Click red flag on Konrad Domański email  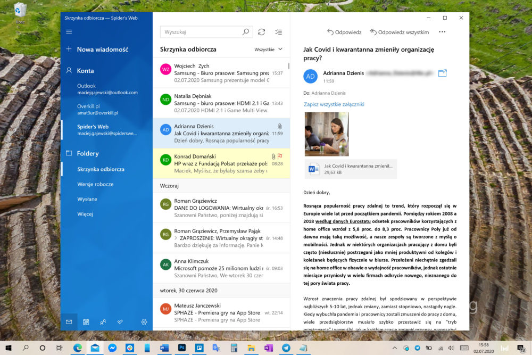click(280, 156)
